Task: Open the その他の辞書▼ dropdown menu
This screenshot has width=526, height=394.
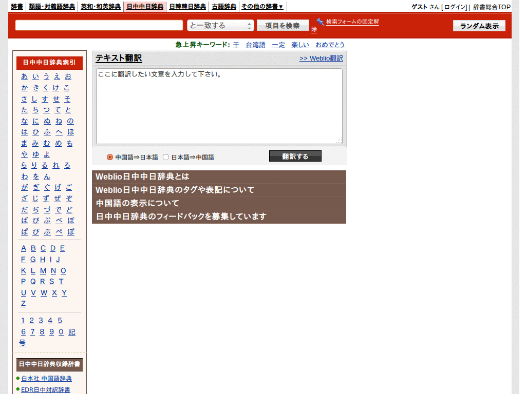Action: pos(262,7)
